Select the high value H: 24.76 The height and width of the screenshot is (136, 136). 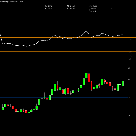71,6
